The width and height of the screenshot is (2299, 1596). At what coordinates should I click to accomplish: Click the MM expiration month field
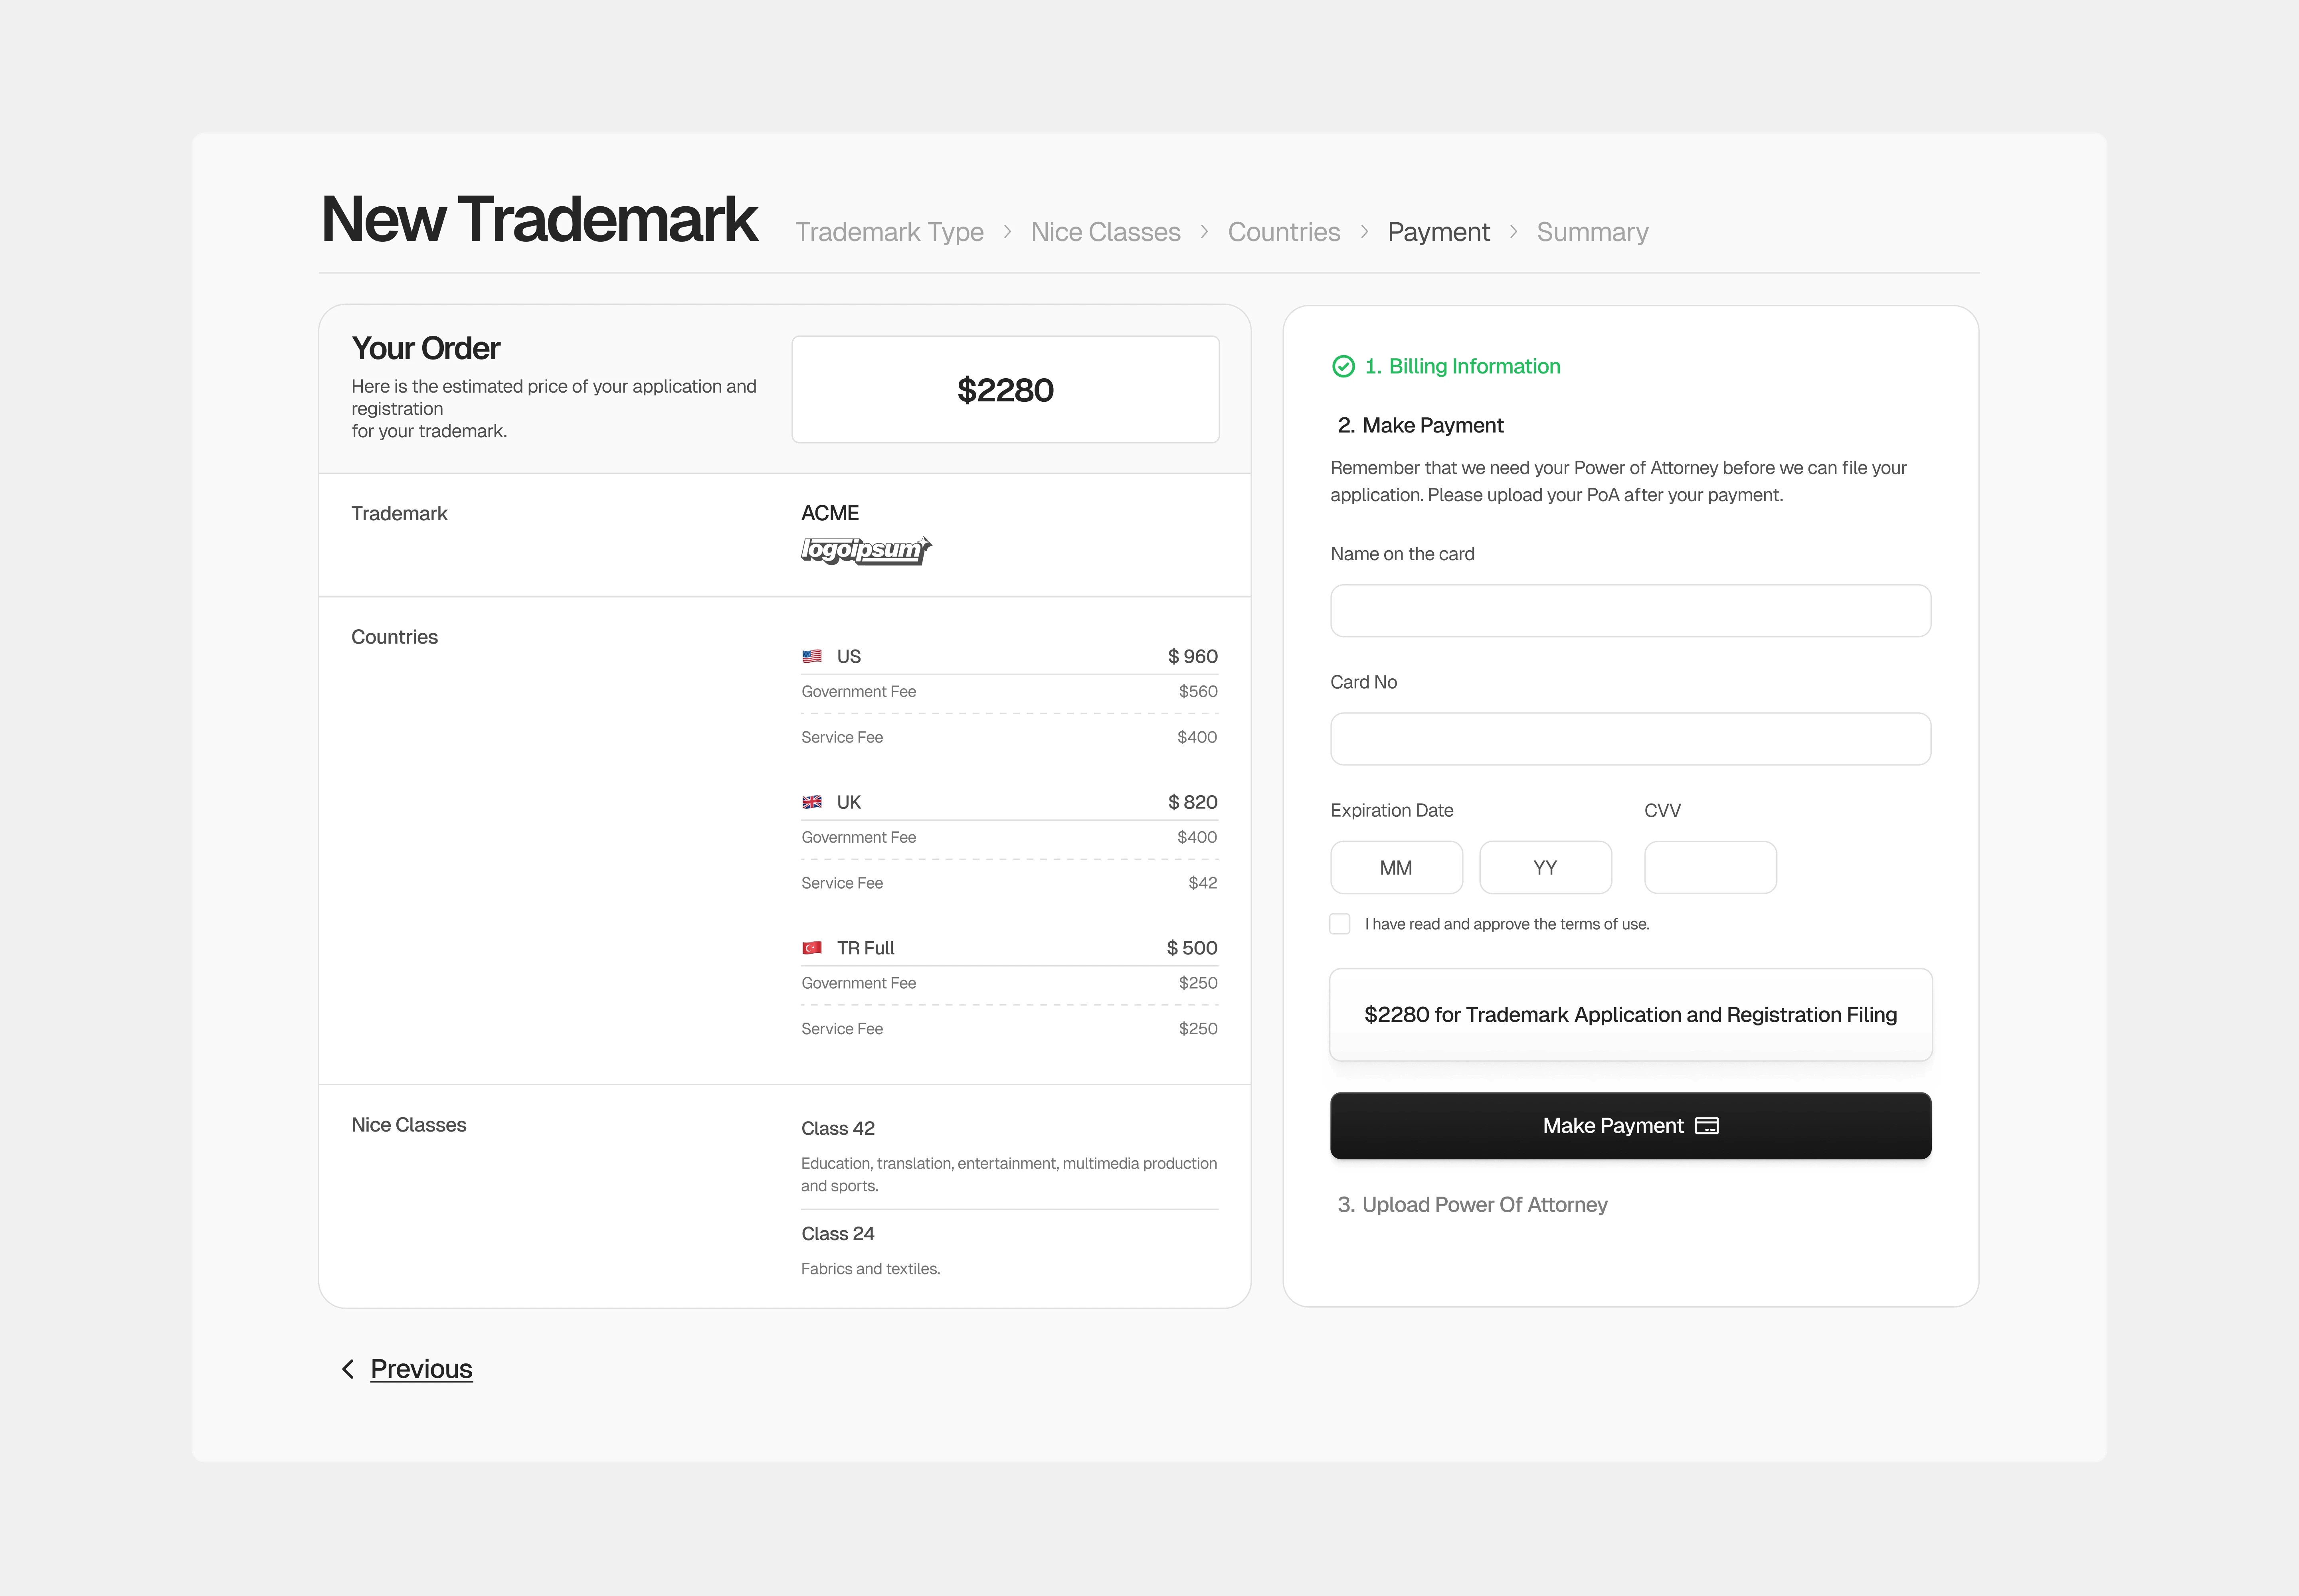click(x=1396, y=868)
